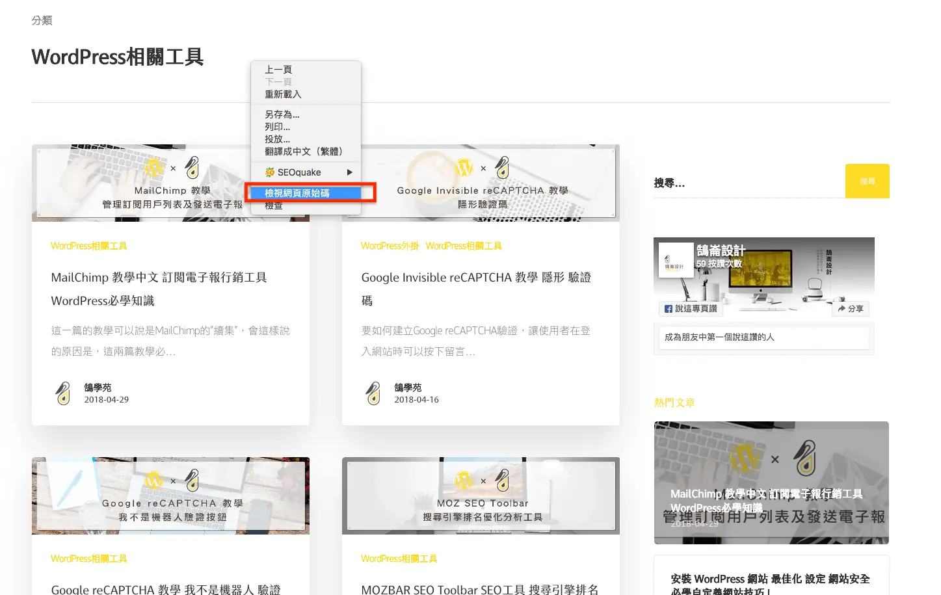This screenshot has width=941, height=595.
Task: Click WordPress相關工具 category above MailChimp title
Action: 89,246
